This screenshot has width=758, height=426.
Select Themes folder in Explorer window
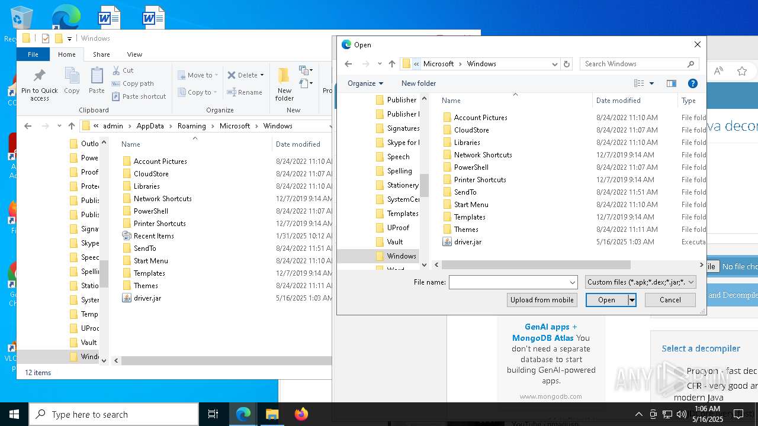tap(146, 286)
